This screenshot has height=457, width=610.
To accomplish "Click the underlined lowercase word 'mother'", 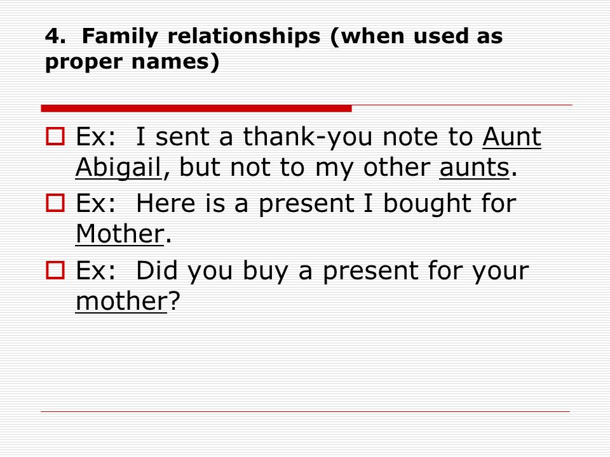I will tap(121, 301).
